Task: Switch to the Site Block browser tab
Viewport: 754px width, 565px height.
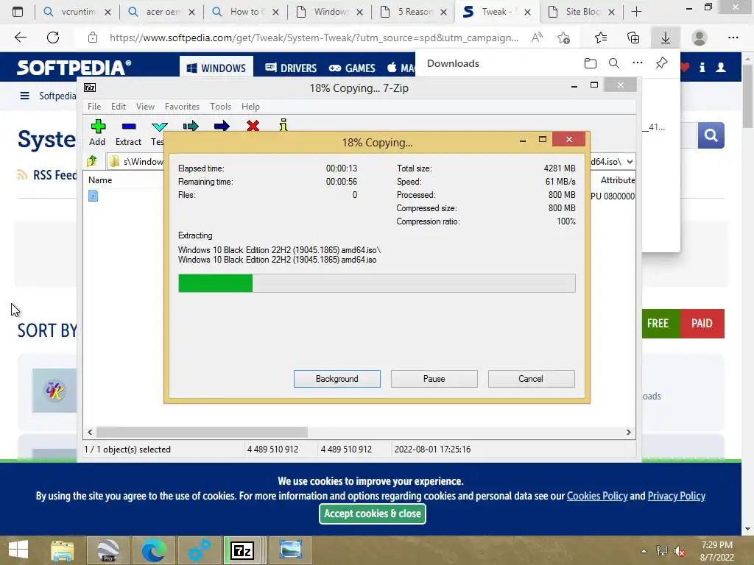Action: point(582,12)
